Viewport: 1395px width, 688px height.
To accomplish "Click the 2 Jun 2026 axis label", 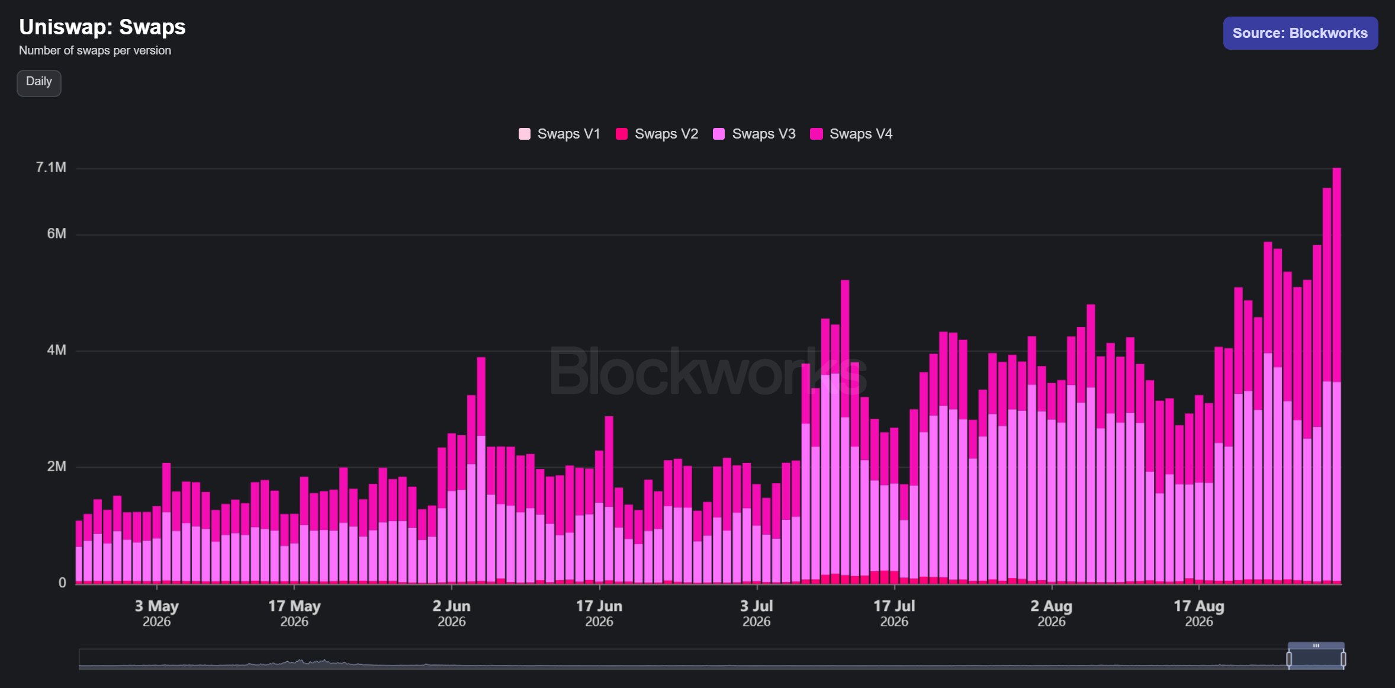I will [x=452, y=613].
